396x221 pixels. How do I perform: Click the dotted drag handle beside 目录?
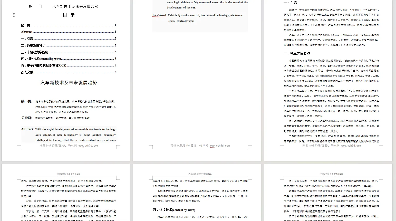point(14,15)
